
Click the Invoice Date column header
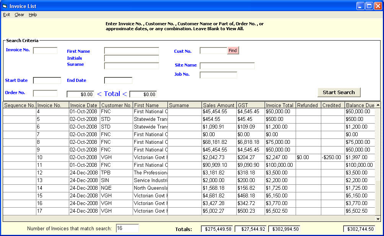click(x=85, y=105)
